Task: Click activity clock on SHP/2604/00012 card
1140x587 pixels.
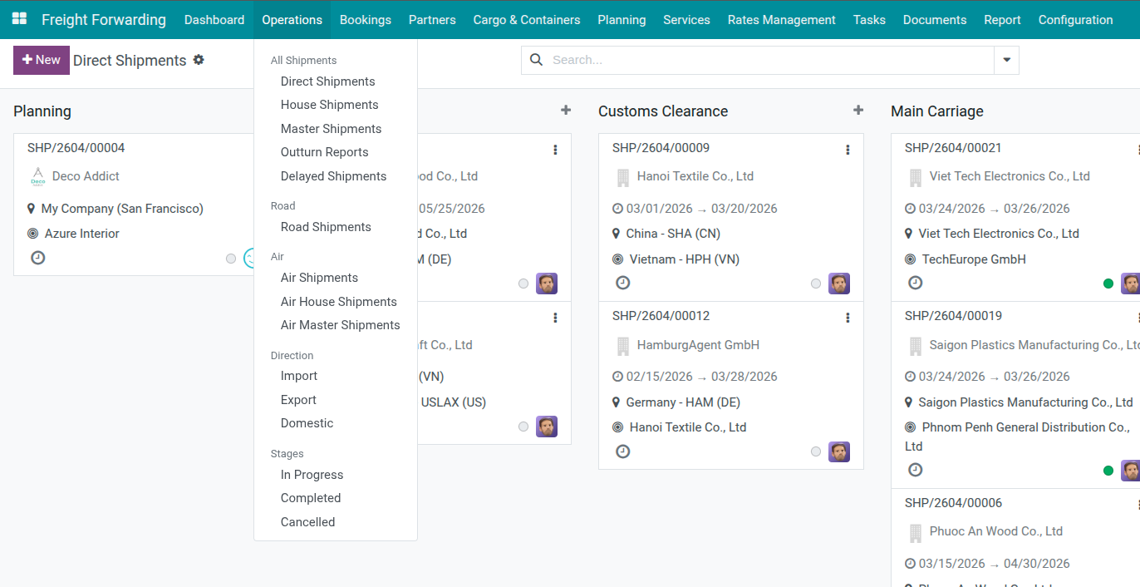Action: tap(622, 451)
